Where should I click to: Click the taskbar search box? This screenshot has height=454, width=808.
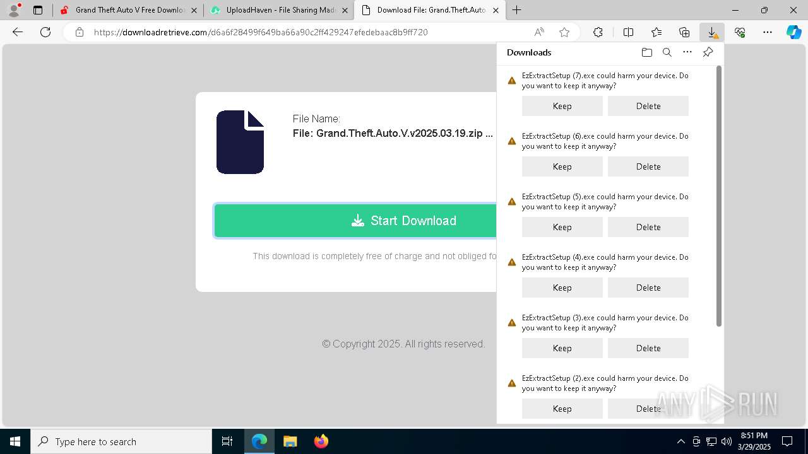121,441
